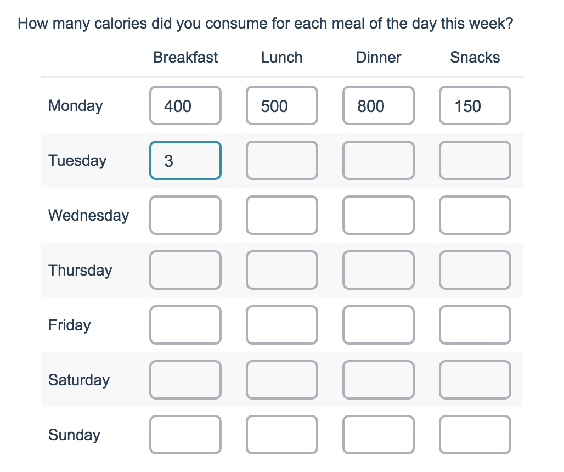564x472 pixels.
Task: Click the Wednesday Lunch input box
Action: coord(281,215)
